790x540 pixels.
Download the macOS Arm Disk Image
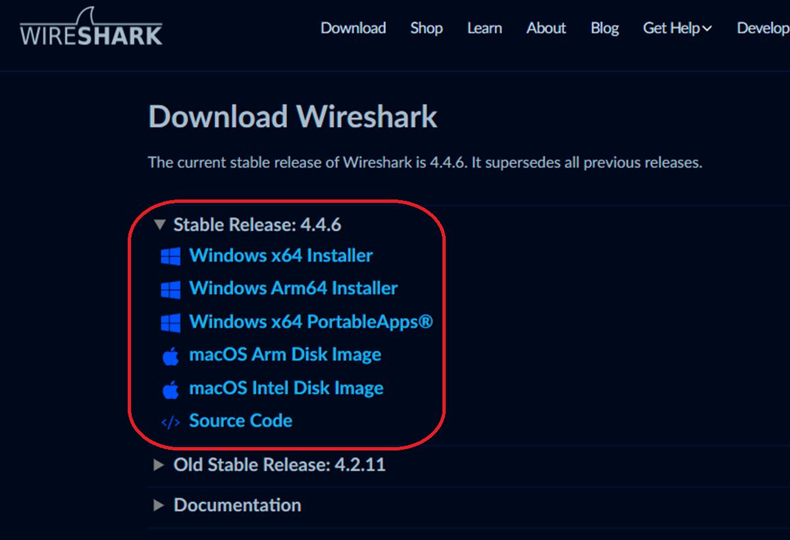click(x=285, y=355)
